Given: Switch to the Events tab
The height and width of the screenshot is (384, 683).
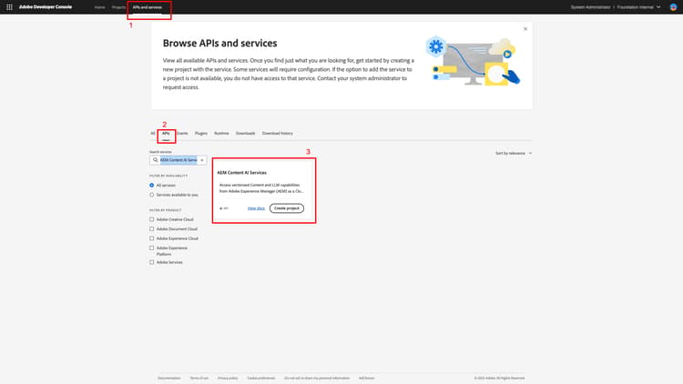Looking at the screenshot, I should point(182,133).
